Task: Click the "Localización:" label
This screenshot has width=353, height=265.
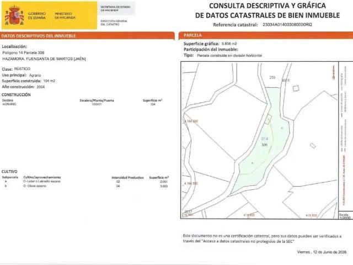Action: pyautogui.click(x=14, y=46)
